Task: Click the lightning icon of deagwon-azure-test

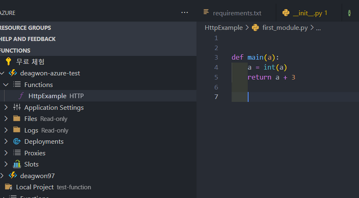Action: [13, 73]
